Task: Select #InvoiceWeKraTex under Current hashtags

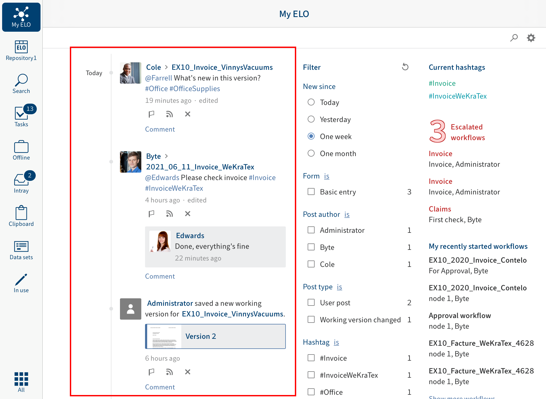Action: (x=458, y=96)
